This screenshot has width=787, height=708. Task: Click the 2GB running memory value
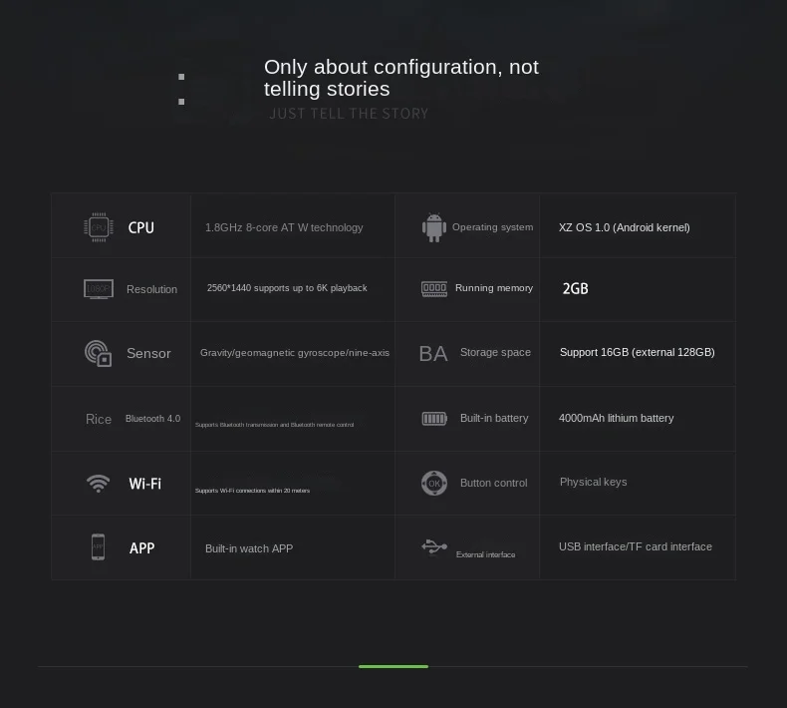point(576,288)
